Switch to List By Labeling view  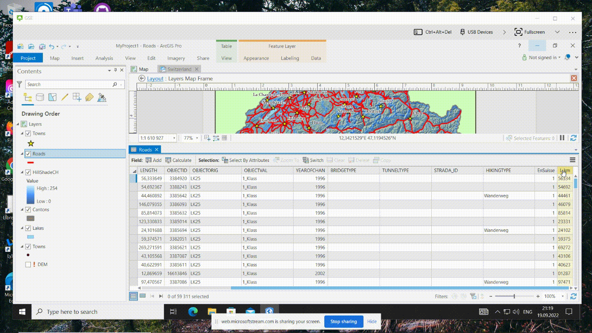pos(89,97)
